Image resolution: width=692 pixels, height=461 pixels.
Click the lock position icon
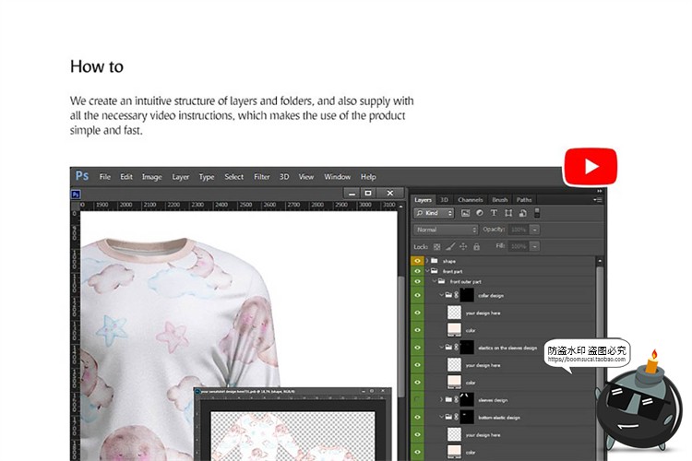(x=463, y=247)
